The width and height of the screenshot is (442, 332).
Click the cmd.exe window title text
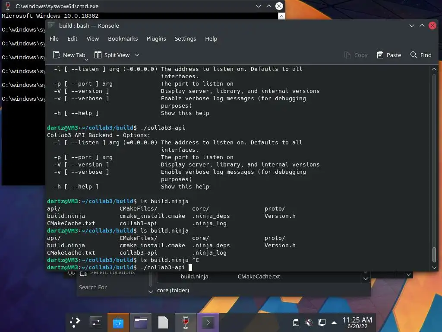[57, 6]
